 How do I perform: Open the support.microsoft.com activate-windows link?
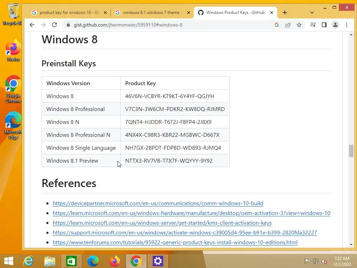185,233
